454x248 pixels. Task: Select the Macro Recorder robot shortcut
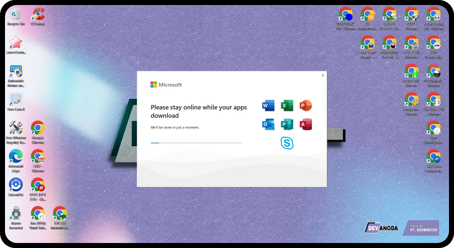pyautogui.click(x=16, y=218)
